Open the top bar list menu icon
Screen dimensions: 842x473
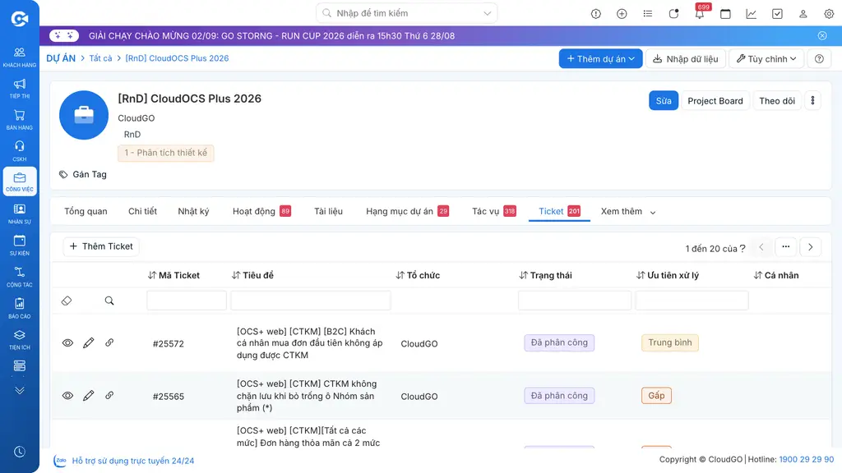648,14
